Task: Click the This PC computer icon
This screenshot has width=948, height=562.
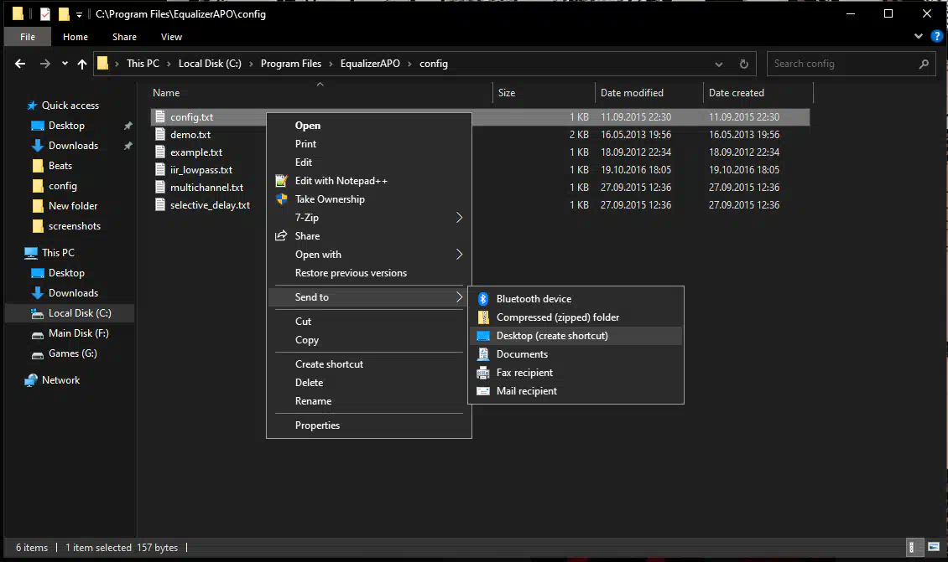Action: pos(31,253)
